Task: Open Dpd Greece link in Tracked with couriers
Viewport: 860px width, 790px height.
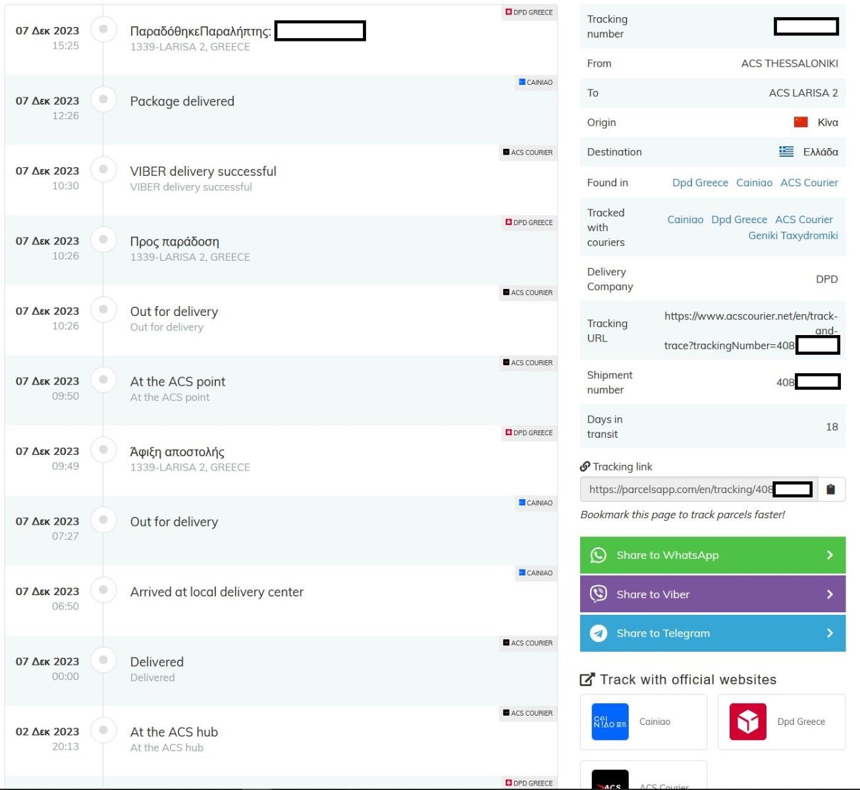Action: point(739,219)
